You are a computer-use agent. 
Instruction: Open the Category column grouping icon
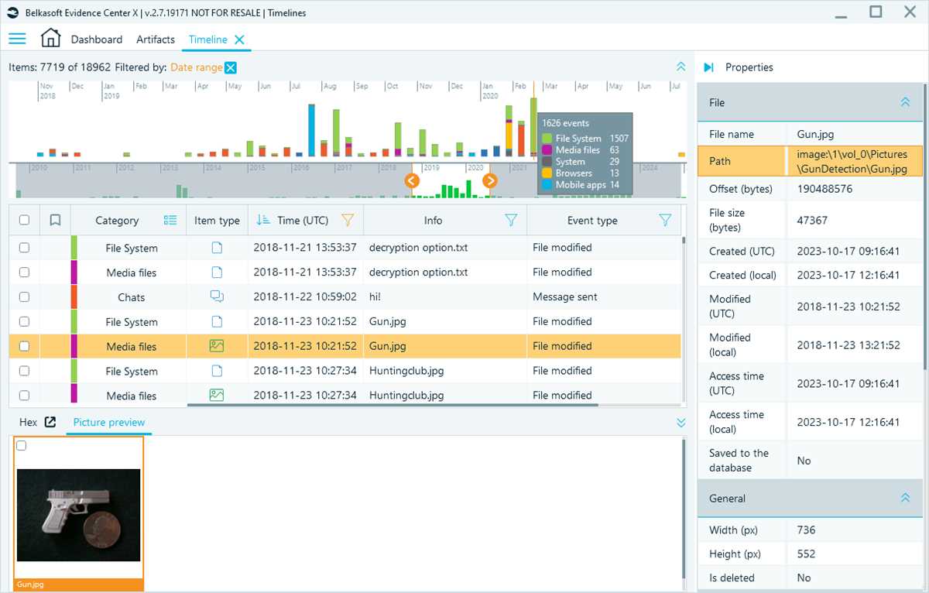tap(170, 221)
